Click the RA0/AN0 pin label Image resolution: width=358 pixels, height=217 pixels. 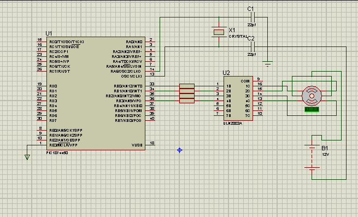(134, 42)
